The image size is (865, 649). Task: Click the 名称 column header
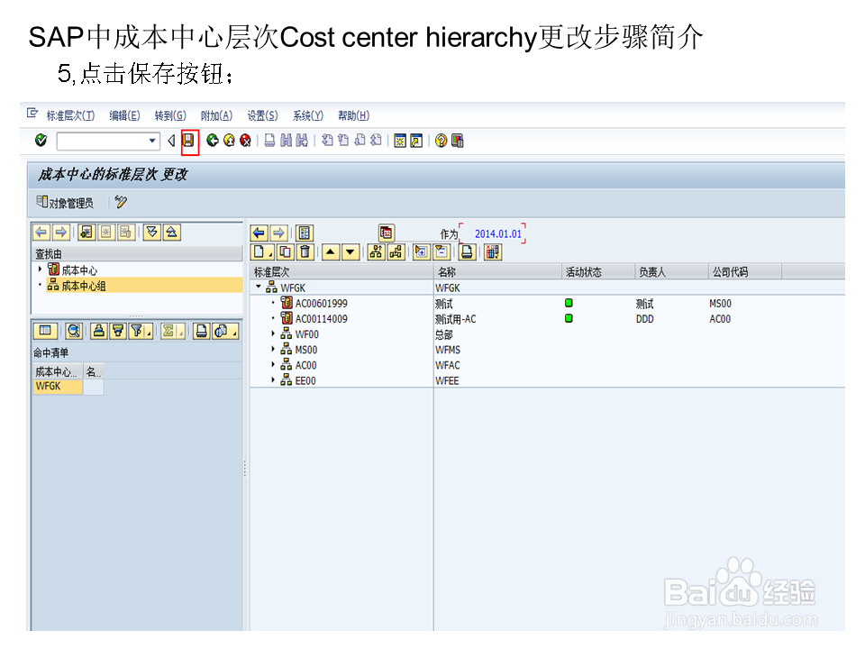pos(497,271)
